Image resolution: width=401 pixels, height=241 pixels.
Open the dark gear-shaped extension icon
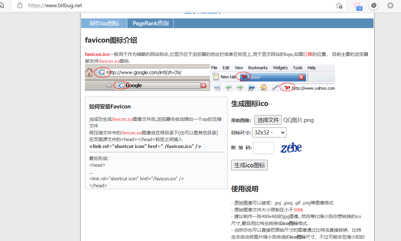click(x=374, y=5)
